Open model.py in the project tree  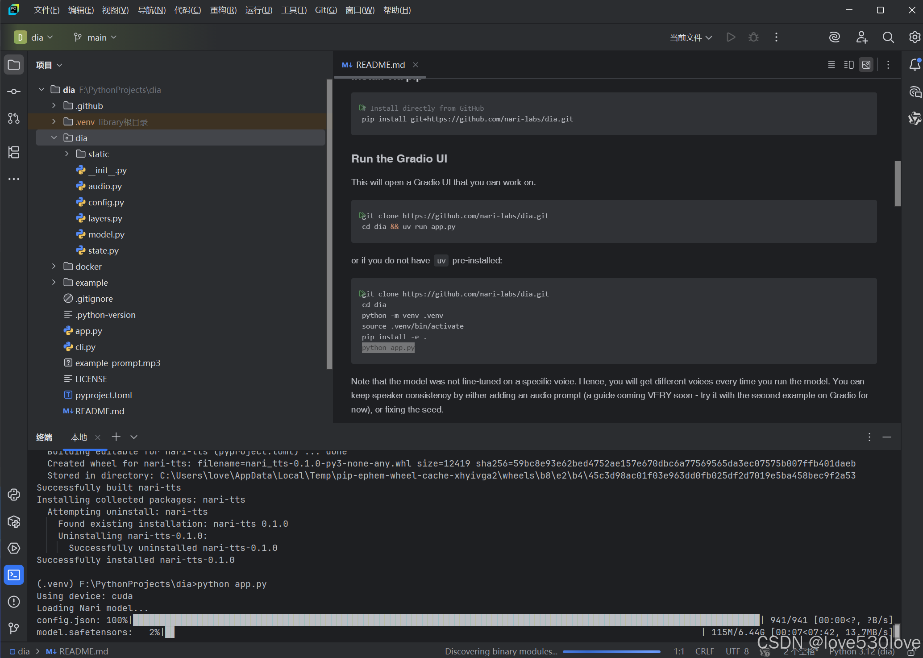tap(106, 234)
